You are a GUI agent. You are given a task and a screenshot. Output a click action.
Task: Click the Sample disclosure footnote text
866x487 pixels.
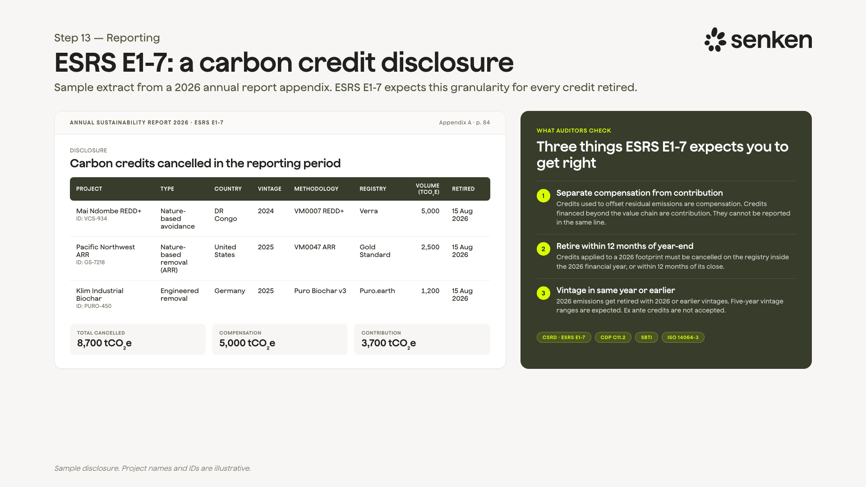[x=152, y=468]
